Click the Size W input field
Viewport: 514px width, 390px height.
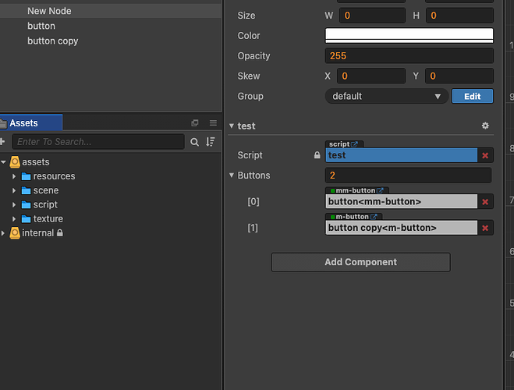(x=372, y=16)
